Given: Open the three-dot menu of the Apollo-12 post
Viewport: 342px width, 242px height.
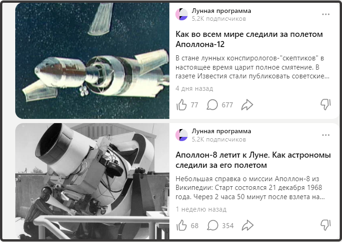Looking at the screenshot, I should point(326,14).
